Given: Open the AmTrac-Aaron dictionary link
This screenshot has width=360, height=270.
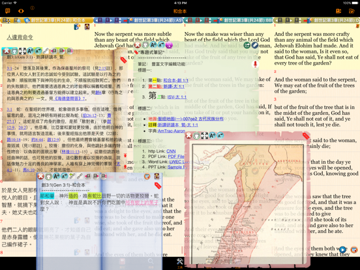Looking at the screenshot, I should pyautogui.click(x=172, y=130).
